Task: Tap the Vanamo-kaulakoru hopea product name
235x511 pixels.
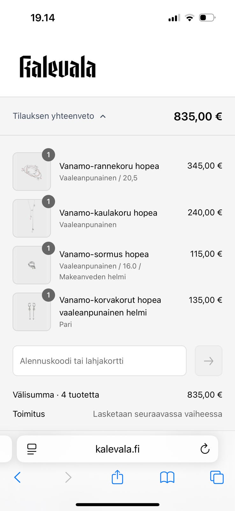Action: click(108, 213)
